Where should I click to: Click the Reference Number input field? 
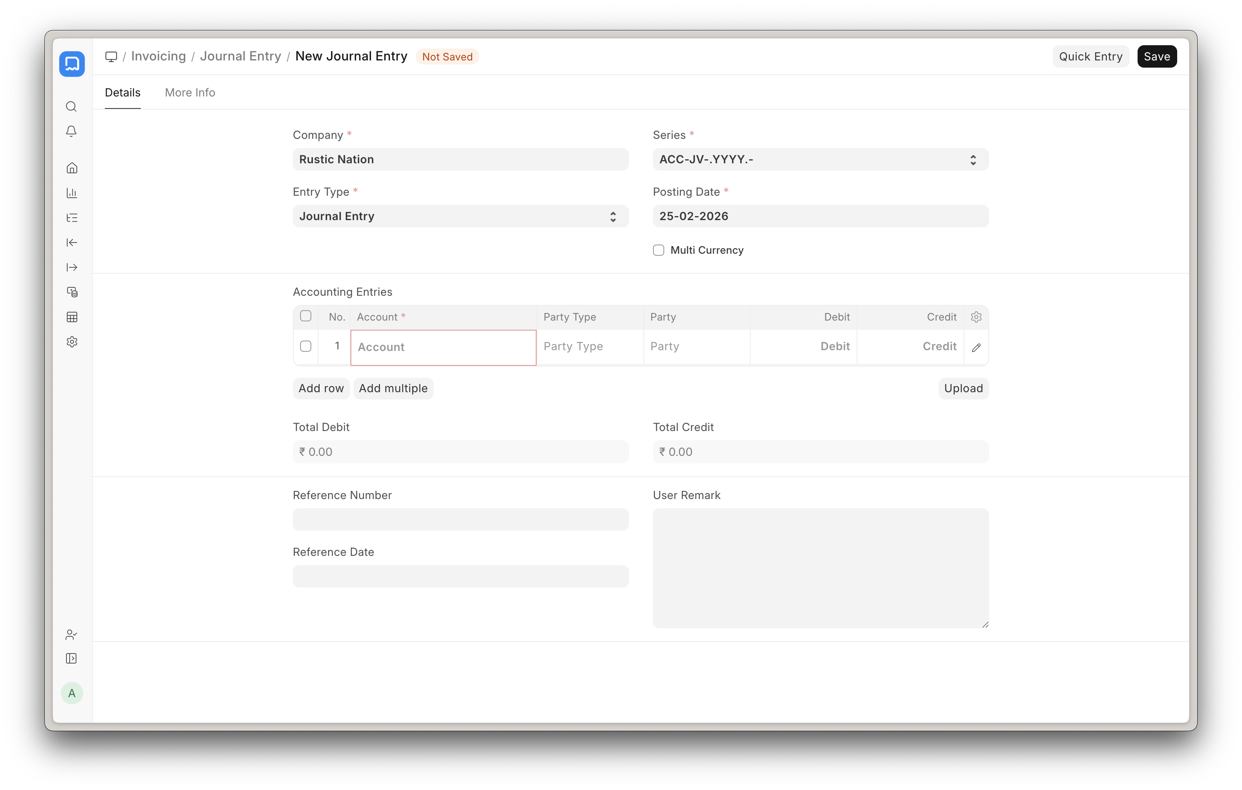(x=460, y=519)
